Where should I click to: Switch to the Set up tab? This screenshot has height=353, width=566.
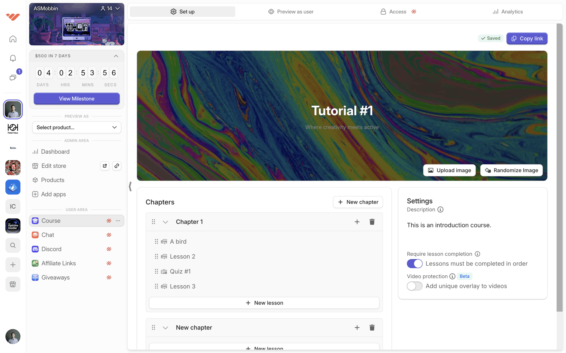[182, 11]
